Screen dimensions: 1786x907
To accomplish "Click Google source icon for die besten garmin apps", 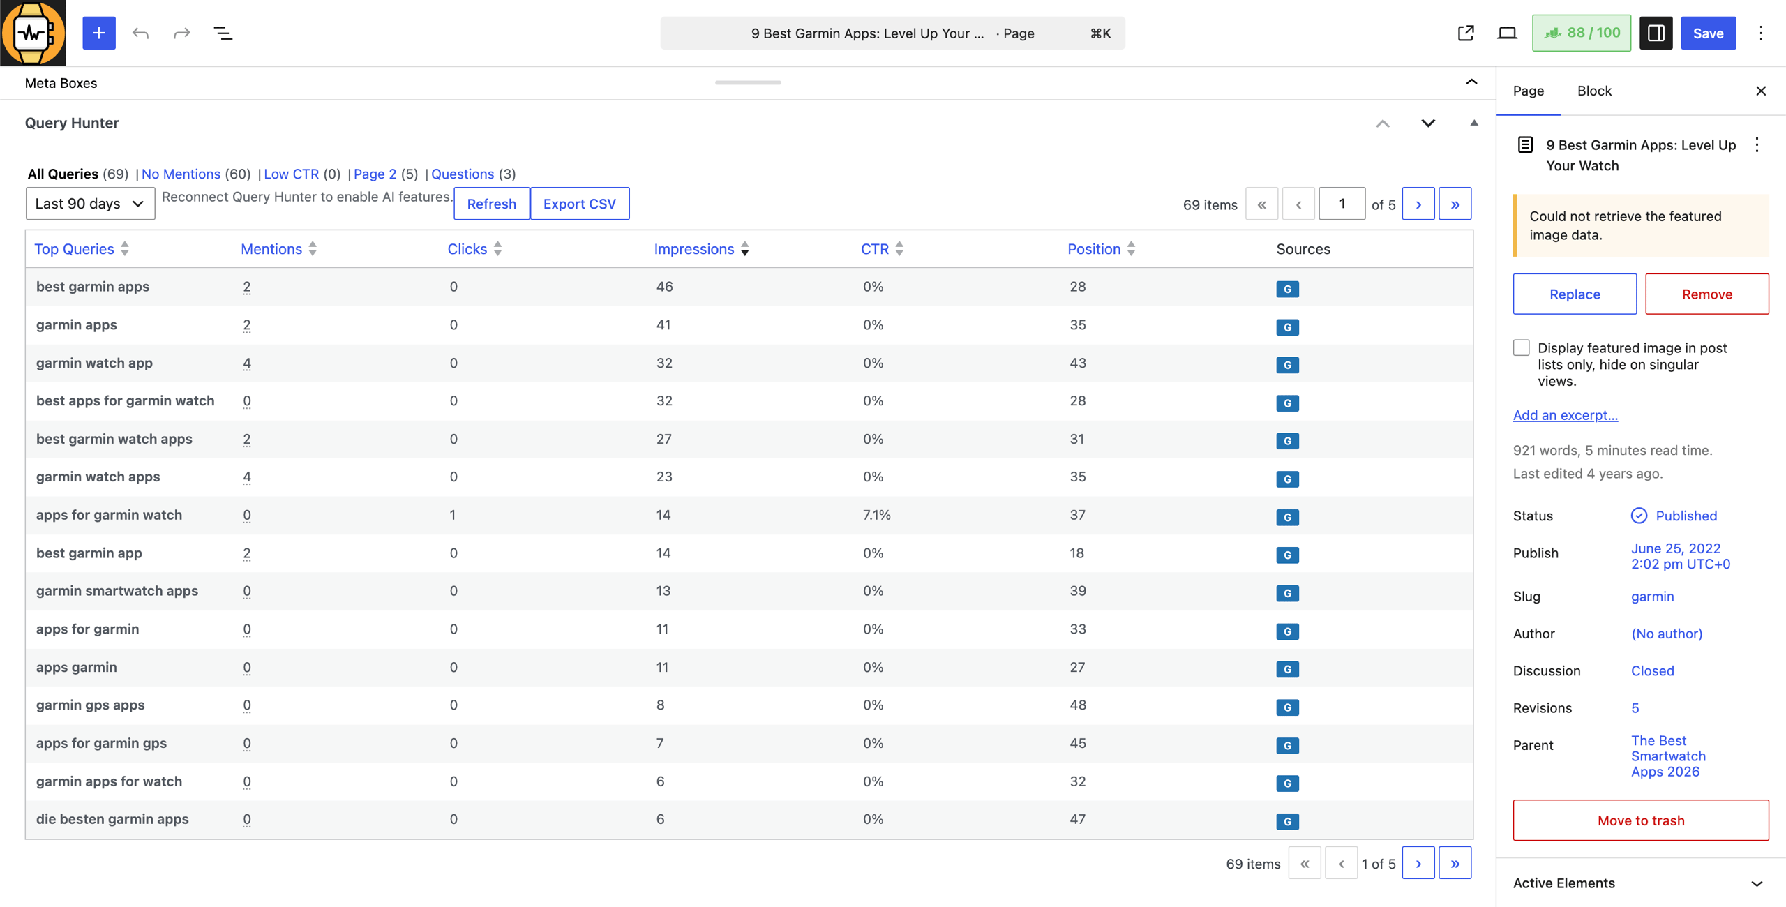I will point(1287,821).
